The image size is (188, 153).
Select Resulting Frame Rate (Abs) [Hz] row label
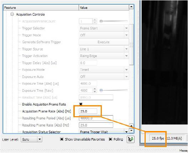point(46,125)
